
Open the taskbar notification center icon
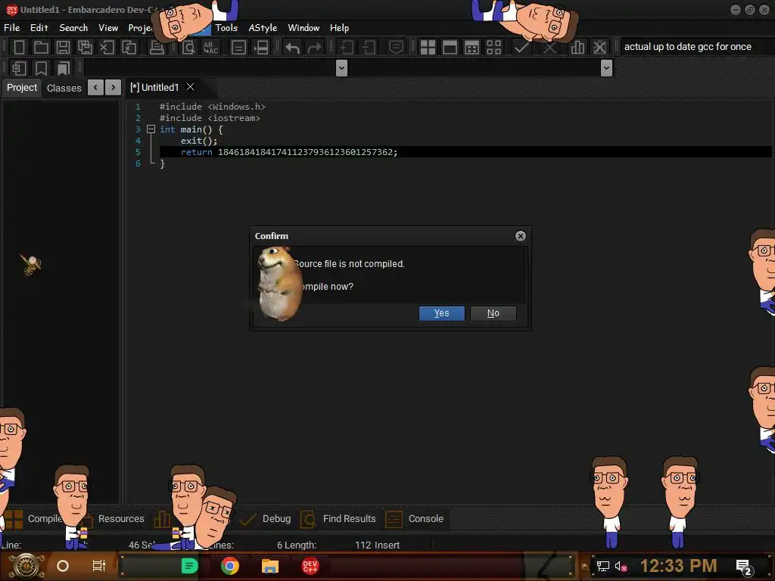(744, 567)
